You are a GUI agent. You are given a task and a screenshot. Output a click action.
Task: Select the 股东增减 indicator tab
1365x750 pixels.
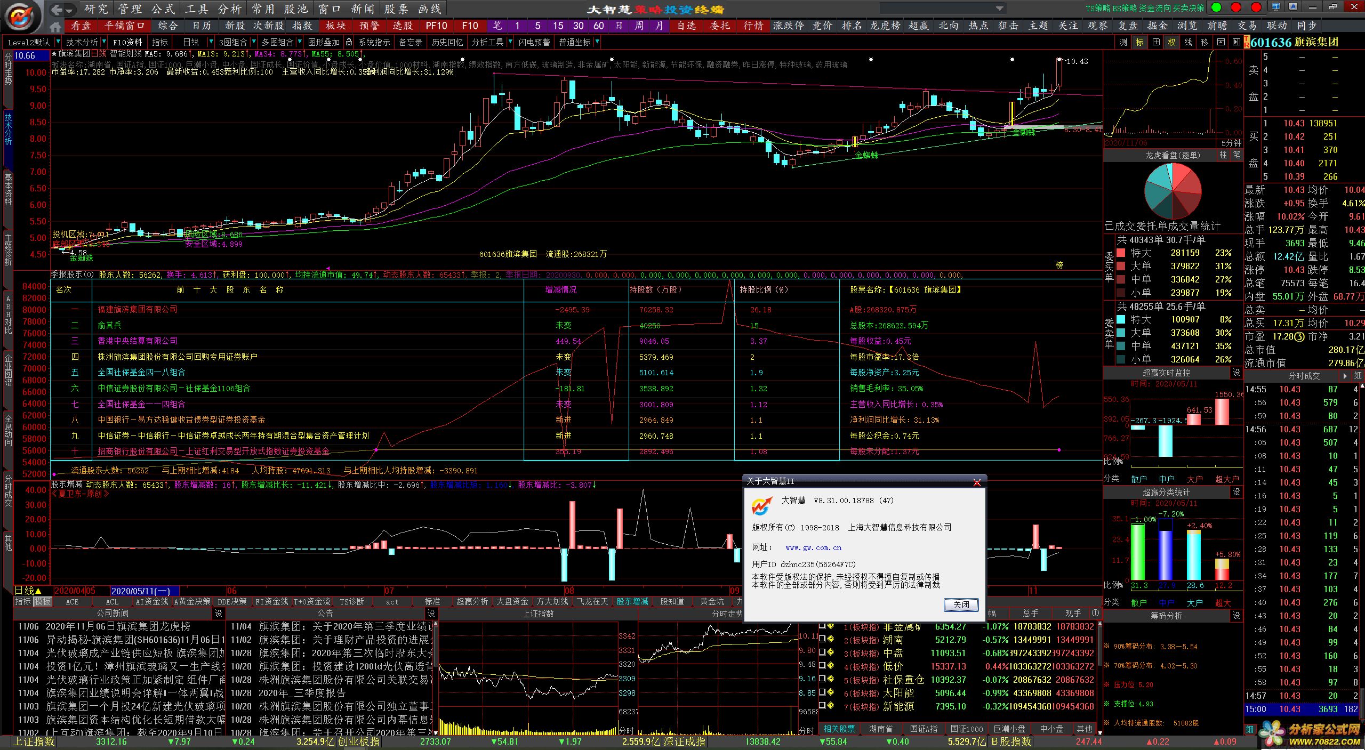[632, 601]
